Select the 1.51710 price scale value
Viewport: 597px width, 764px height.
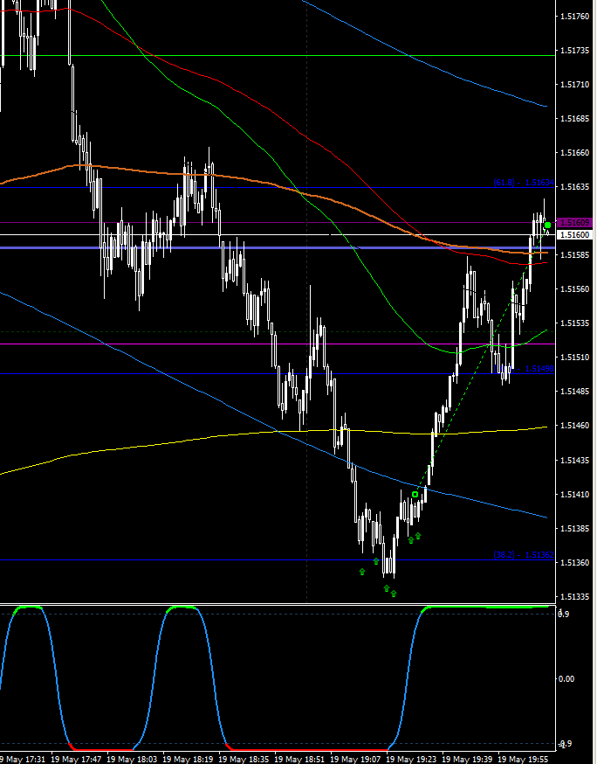(574, 85)
